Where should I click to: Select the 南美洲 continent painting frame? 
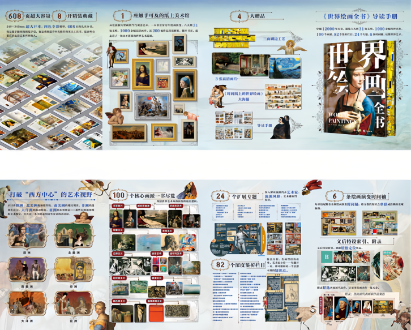pyautogui.click(x=28, y=269)
